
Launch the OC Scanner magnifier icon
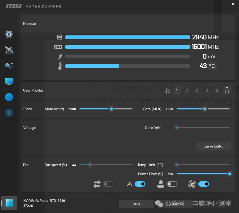point(9,66)
